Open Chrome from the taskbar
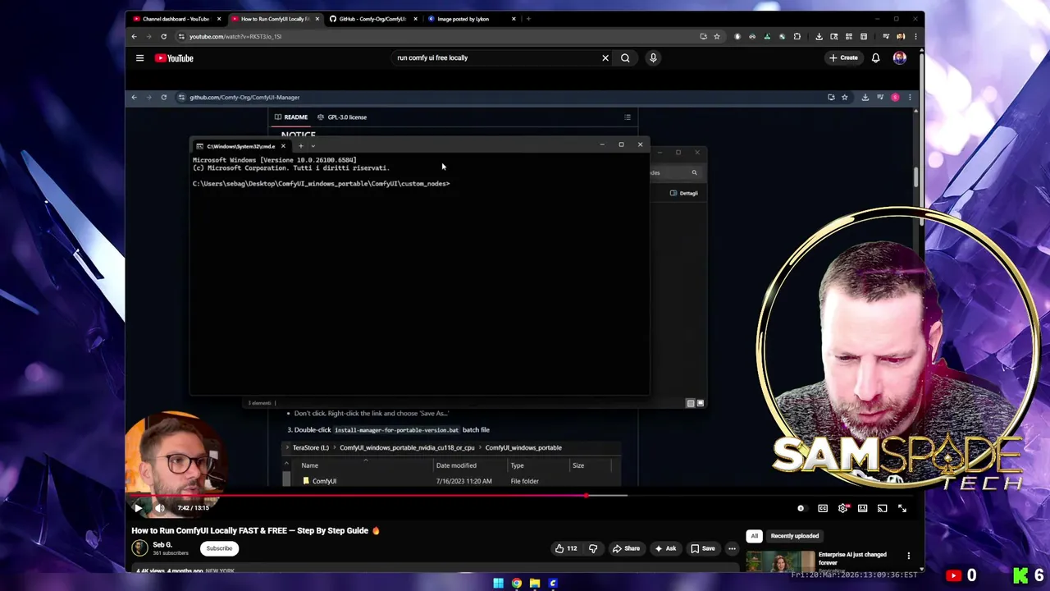The width and height of the screenshot is (1050, 591). tap(516, 584)
